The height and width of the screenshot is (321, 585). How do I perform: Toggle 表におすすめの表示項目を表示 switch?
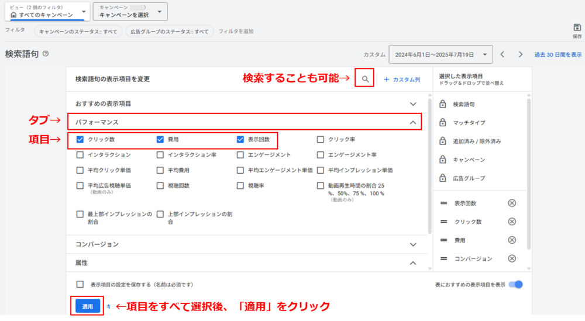[x=515, y=285]
